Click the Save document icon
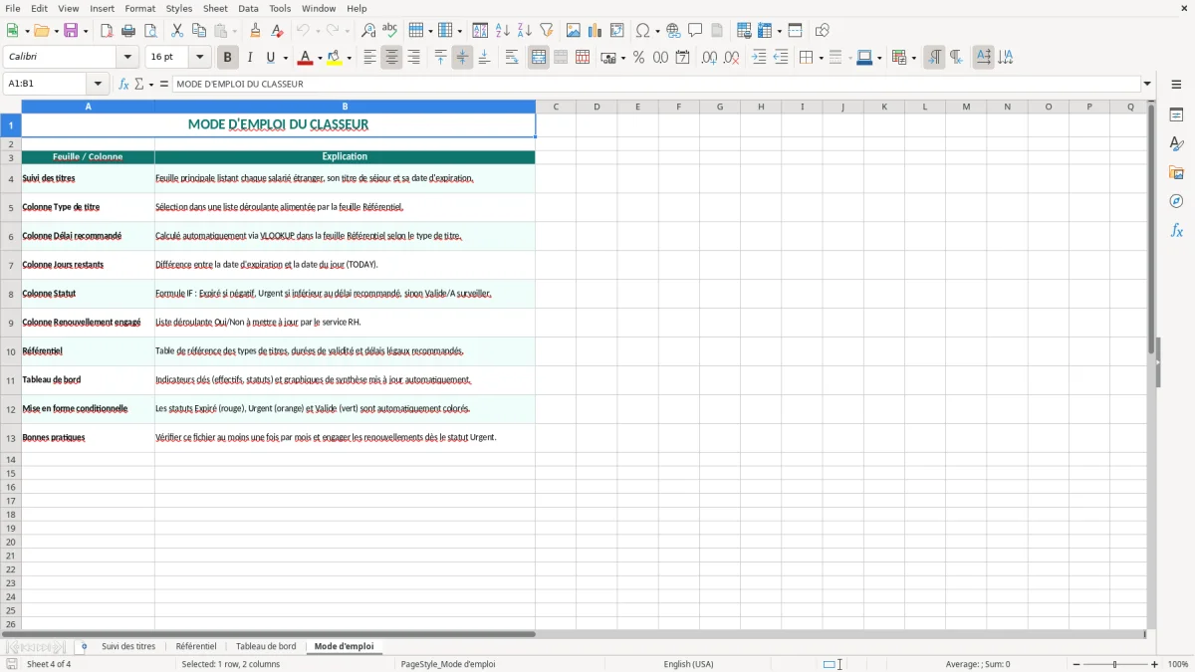This screenshot has width=1195, height=672. (x=71, y=31)
